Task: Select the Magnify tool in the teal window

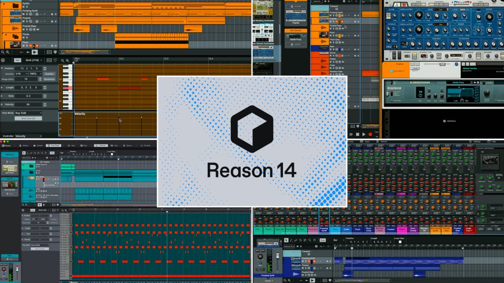Action: click(x=42, y=153)
